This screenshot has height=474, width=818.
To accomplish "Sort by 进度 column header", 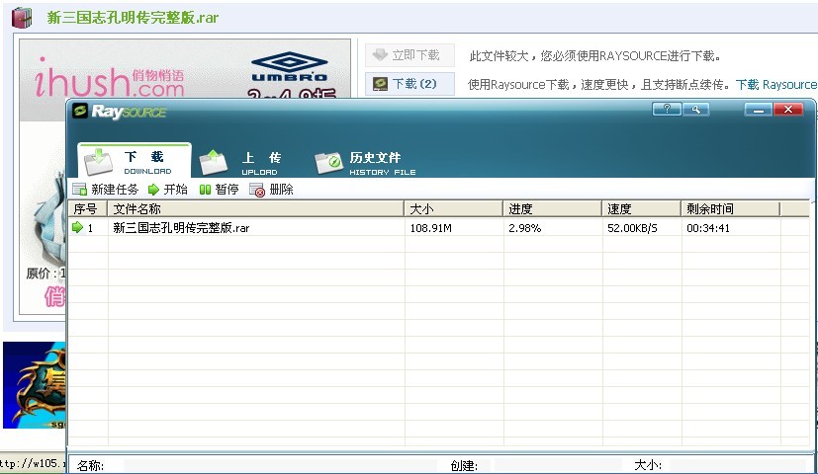I will pos(553,209).
